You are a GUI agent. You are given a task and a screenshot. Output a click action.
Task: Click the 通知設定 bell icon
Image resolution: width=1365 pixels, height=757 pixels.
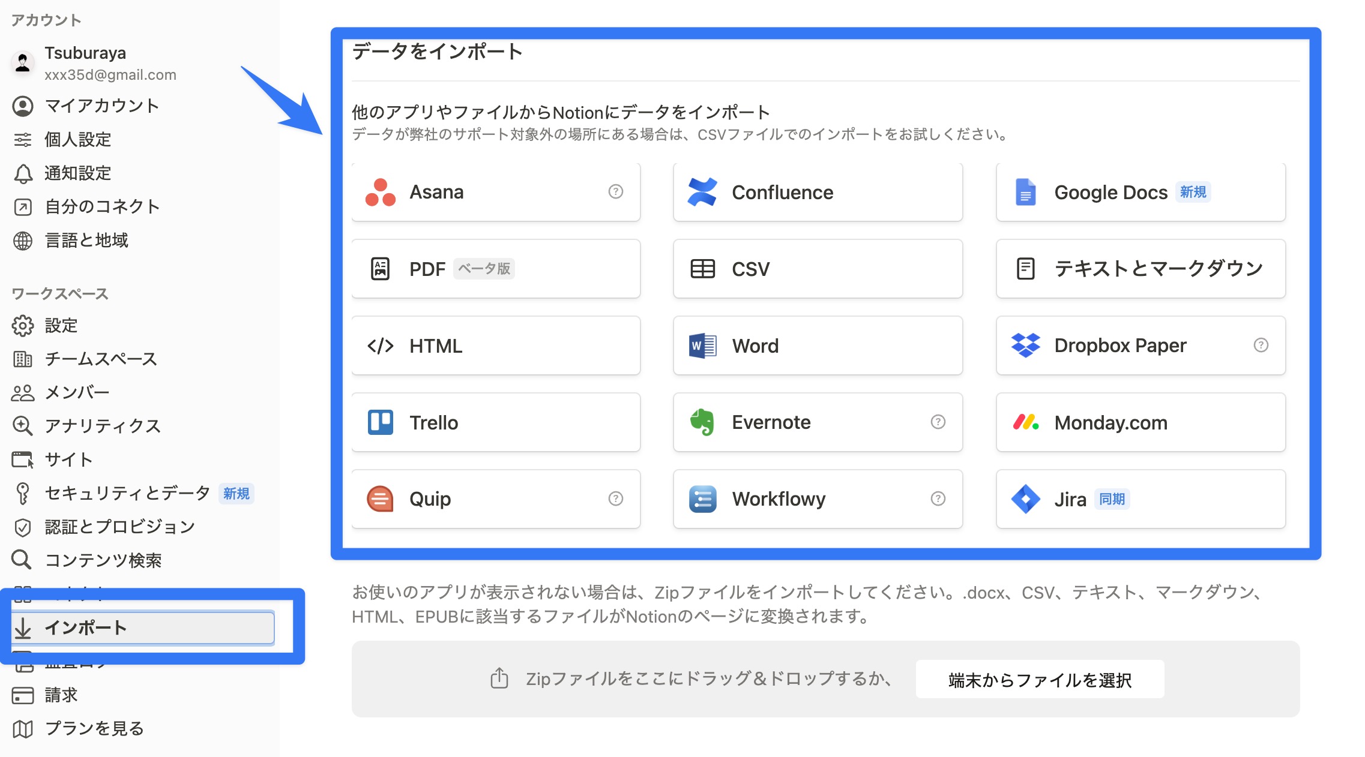tap(23, 173)
